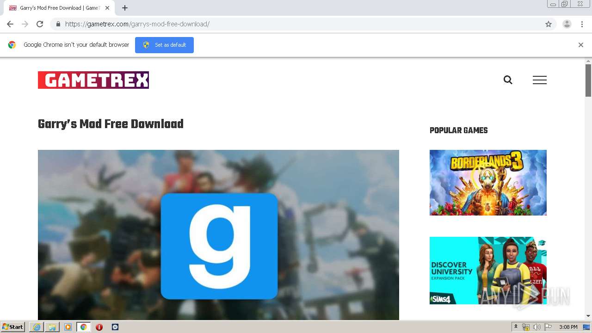Select the Garry's Mod Free Download tab
This screenshot has width=592, height=333.
pyautogui.click(x=59, y=8)
